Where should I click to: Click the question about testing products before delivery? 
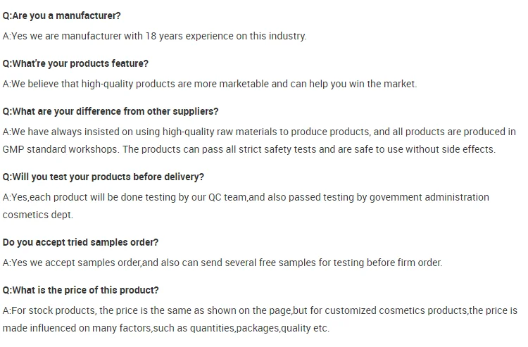click(103, 177)
